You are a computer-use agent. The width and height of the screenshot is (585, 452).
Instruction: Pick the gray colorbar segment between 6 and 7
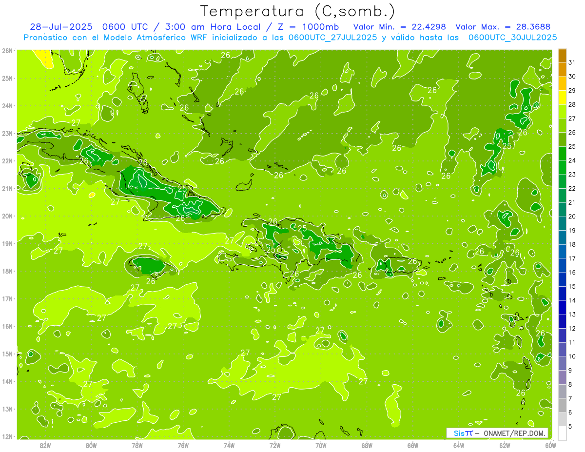coord(562,405)
